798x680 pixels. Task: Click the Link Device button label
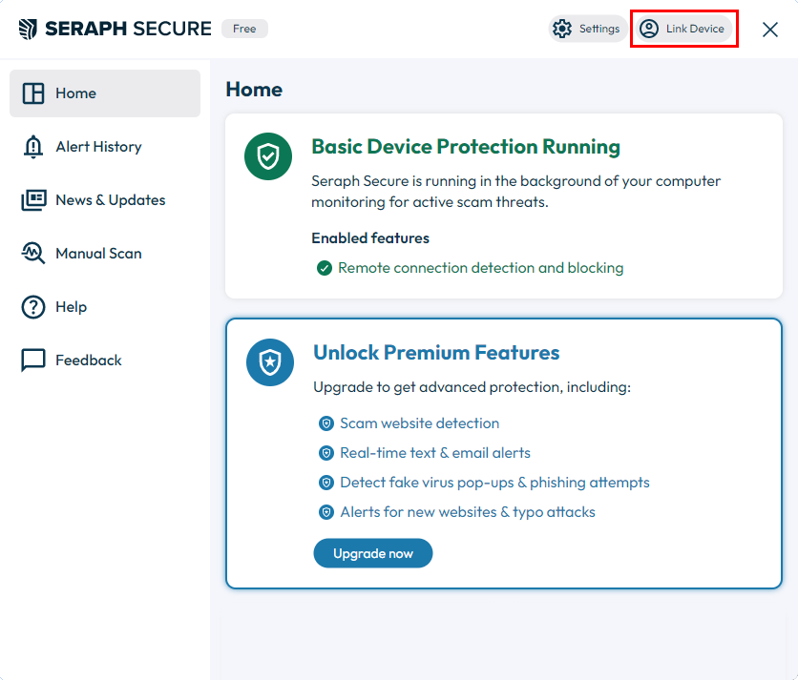click(695, 29)
